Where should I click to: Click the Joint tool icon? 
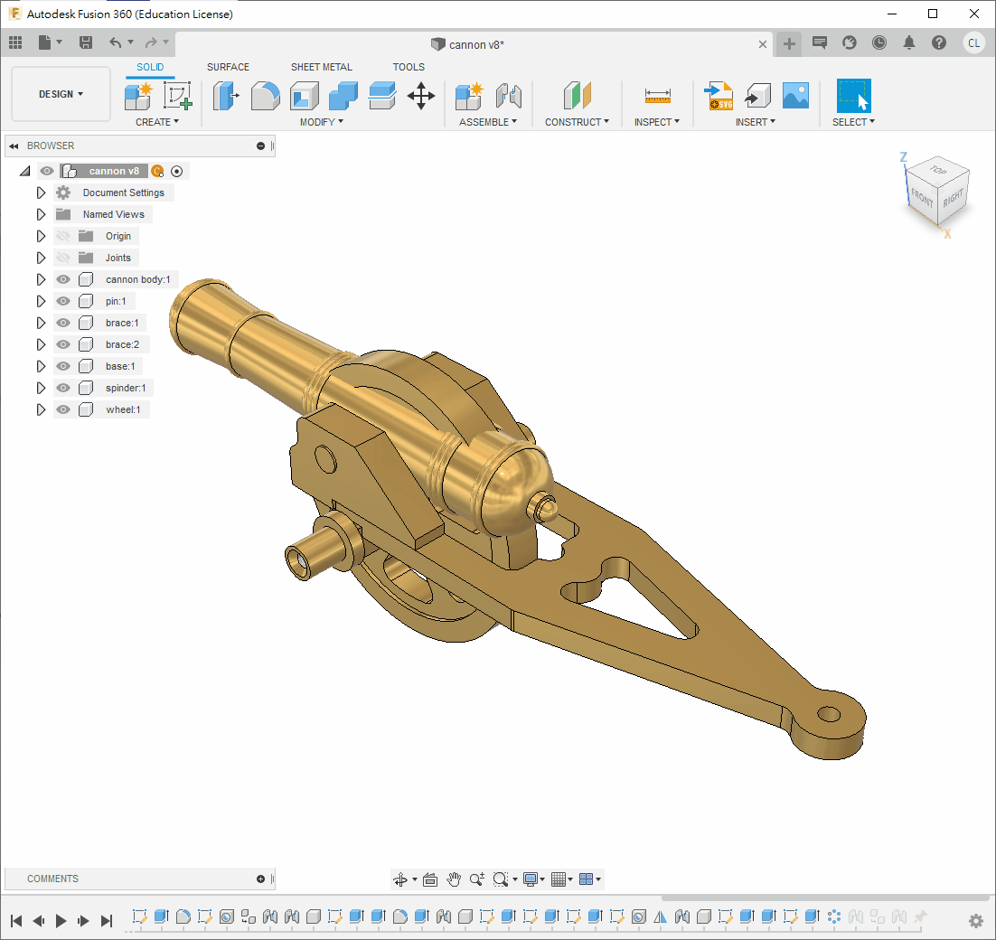click(x=509, y=95)
